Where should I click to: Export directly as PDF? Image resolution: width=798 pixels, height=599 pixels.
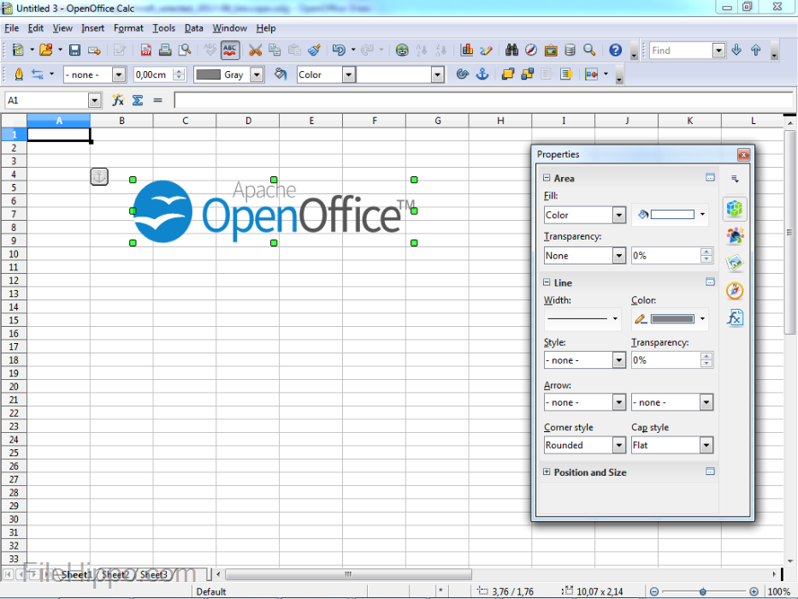point(146,50)
